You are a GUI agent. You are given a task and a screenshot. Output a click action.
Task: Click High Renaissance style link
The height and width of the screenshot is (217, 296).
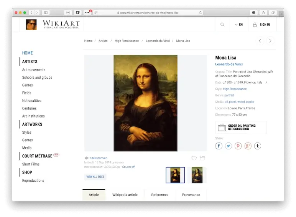click(235, 89)
